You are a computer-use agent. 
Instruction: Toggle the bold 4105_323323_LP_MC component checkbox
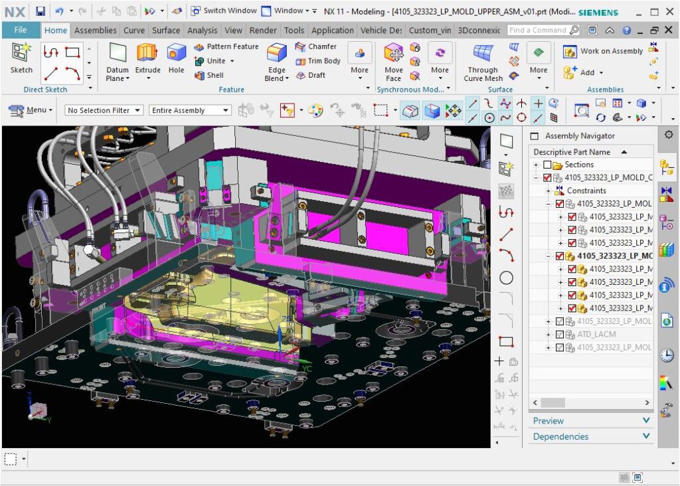coord(560,256)
